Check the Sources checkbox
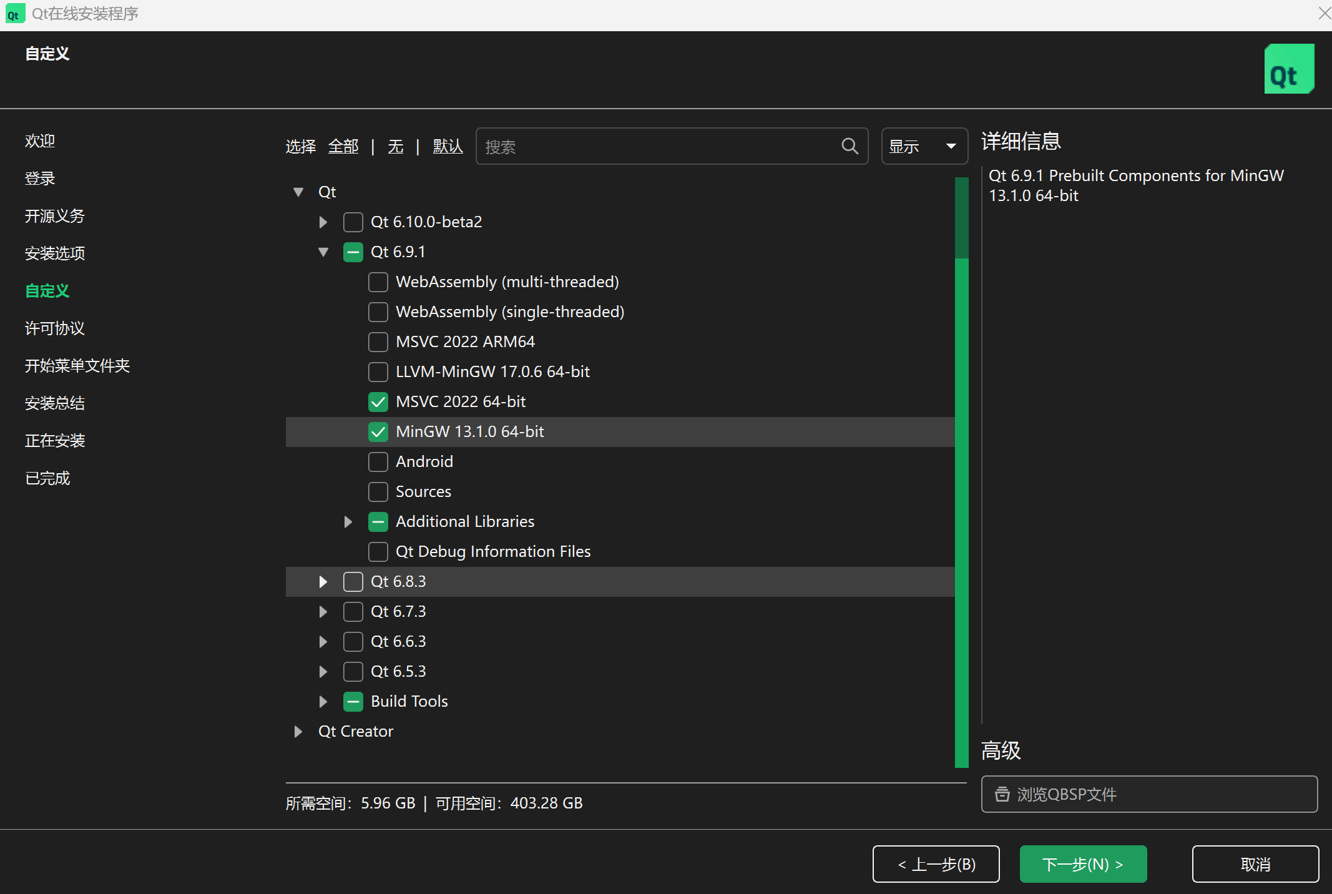The width and height of the screenshot is (1332, 894). [378, 492]
